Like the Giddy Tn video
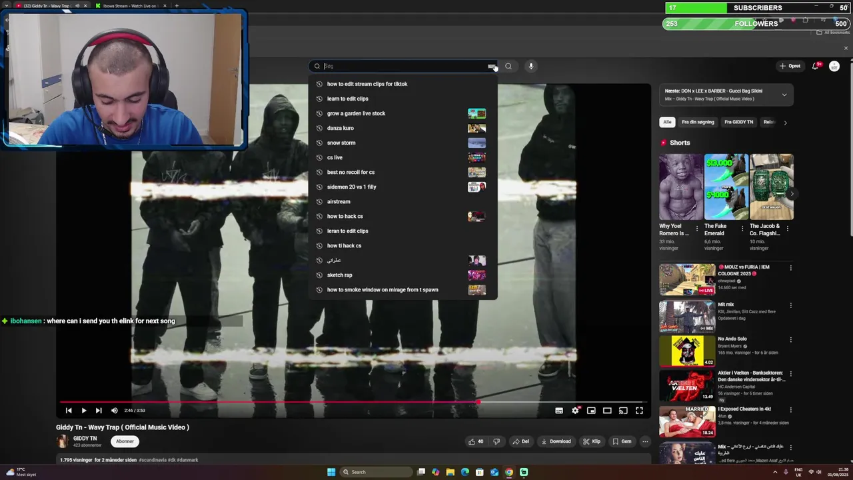Viewport: 853px width, 480px height. click(x=476, y=441)
